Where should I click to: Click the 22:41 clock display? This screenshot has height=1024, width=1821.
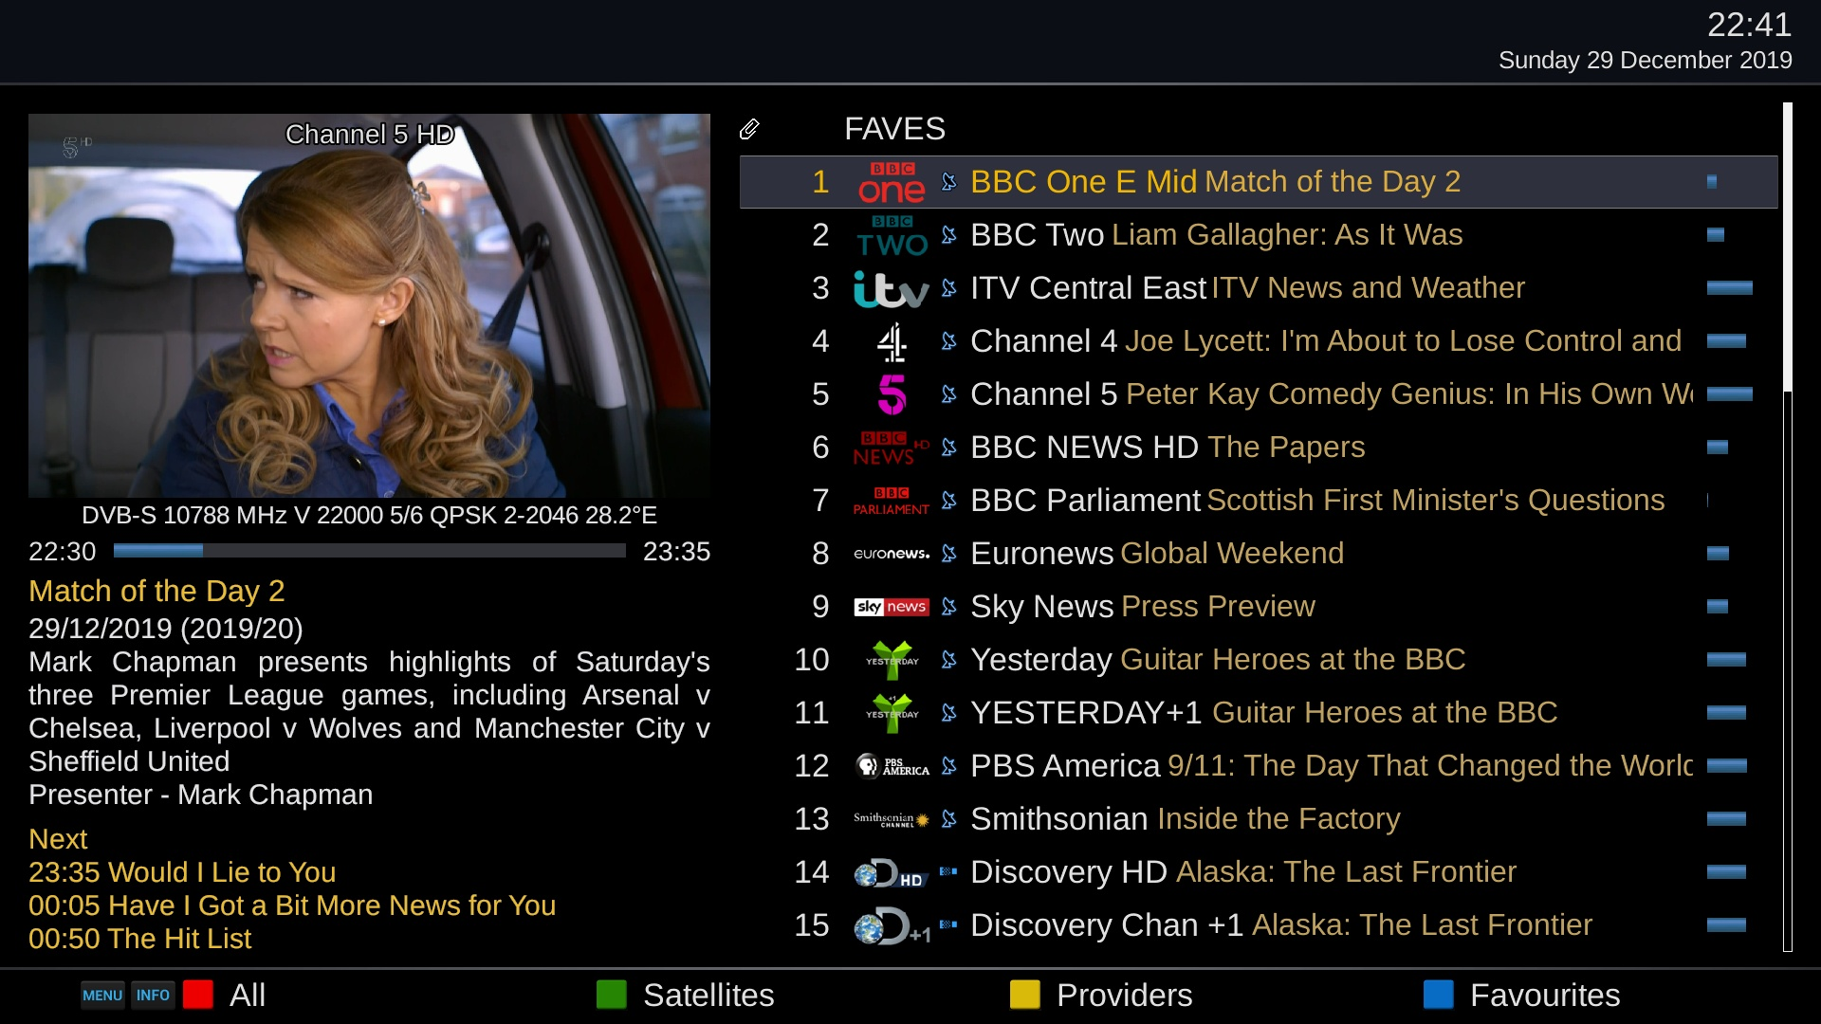(1749, 25)
